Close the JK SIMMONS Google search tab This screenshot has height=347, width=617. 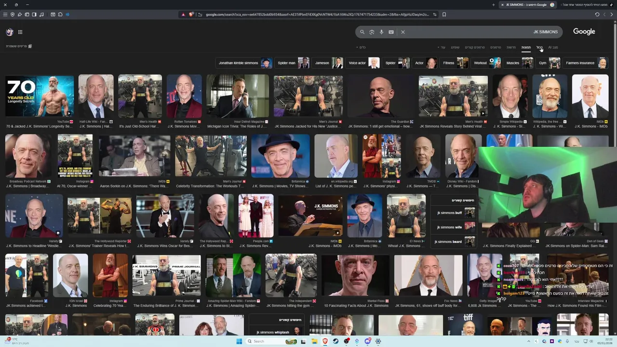click(502, 5)
